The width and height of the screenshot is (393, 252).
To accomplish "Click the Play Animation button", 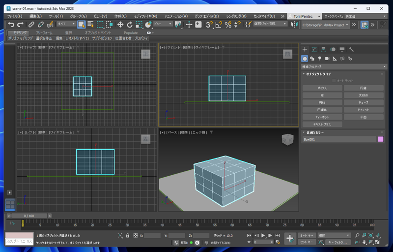I will pos(263,235).
